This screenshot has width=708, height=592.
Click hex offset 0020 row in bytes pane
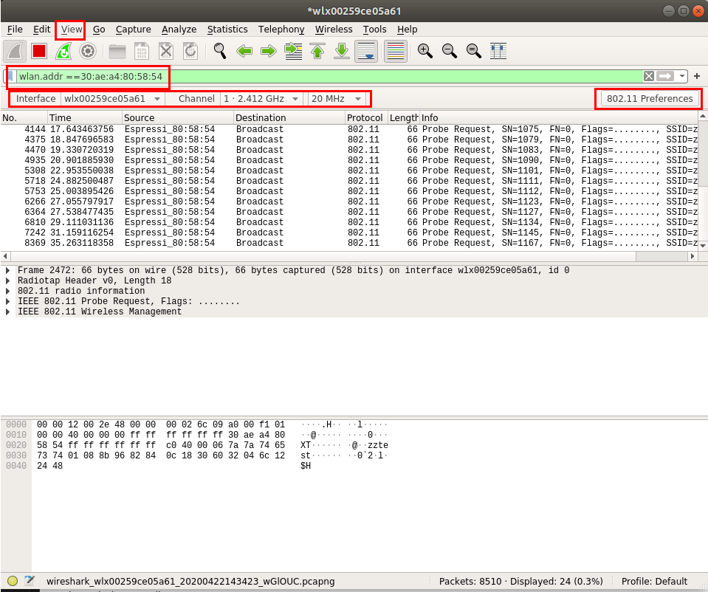[x=197, y=445]
